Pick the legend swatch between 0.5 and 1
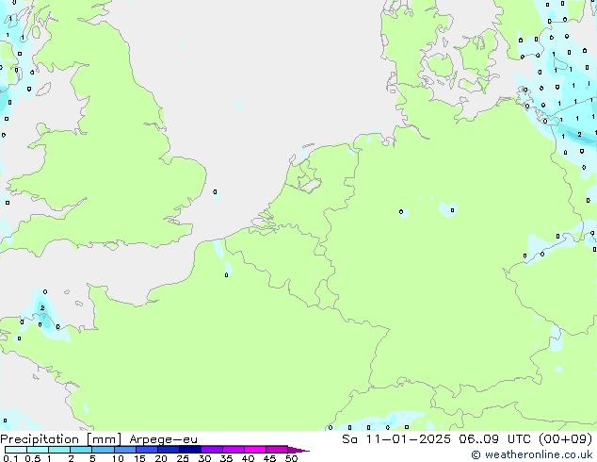Viewport: 597px width, 462px height. [x=38, y=450]
